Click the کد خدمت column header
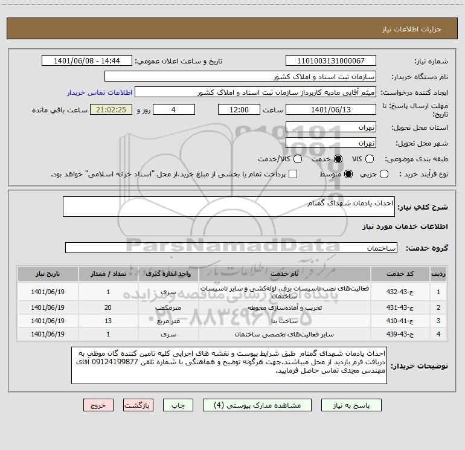 [400, 274]
